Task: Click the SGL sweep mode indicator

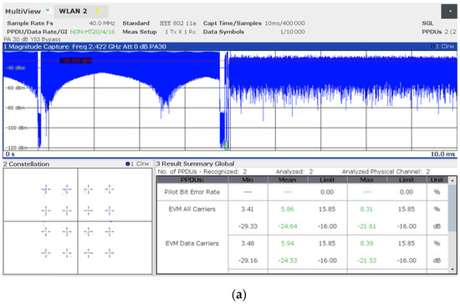Action: [427, 23]
